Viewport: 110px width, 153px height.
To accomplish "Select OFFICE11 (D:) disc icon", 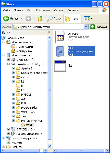I will pyautogui.click(x=13, y=129).
